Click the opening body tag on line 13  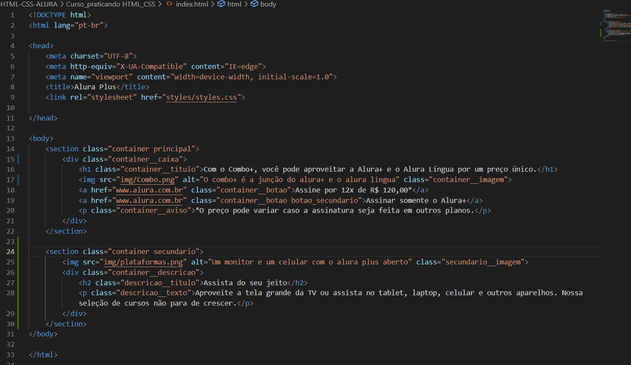click(41, 139)
